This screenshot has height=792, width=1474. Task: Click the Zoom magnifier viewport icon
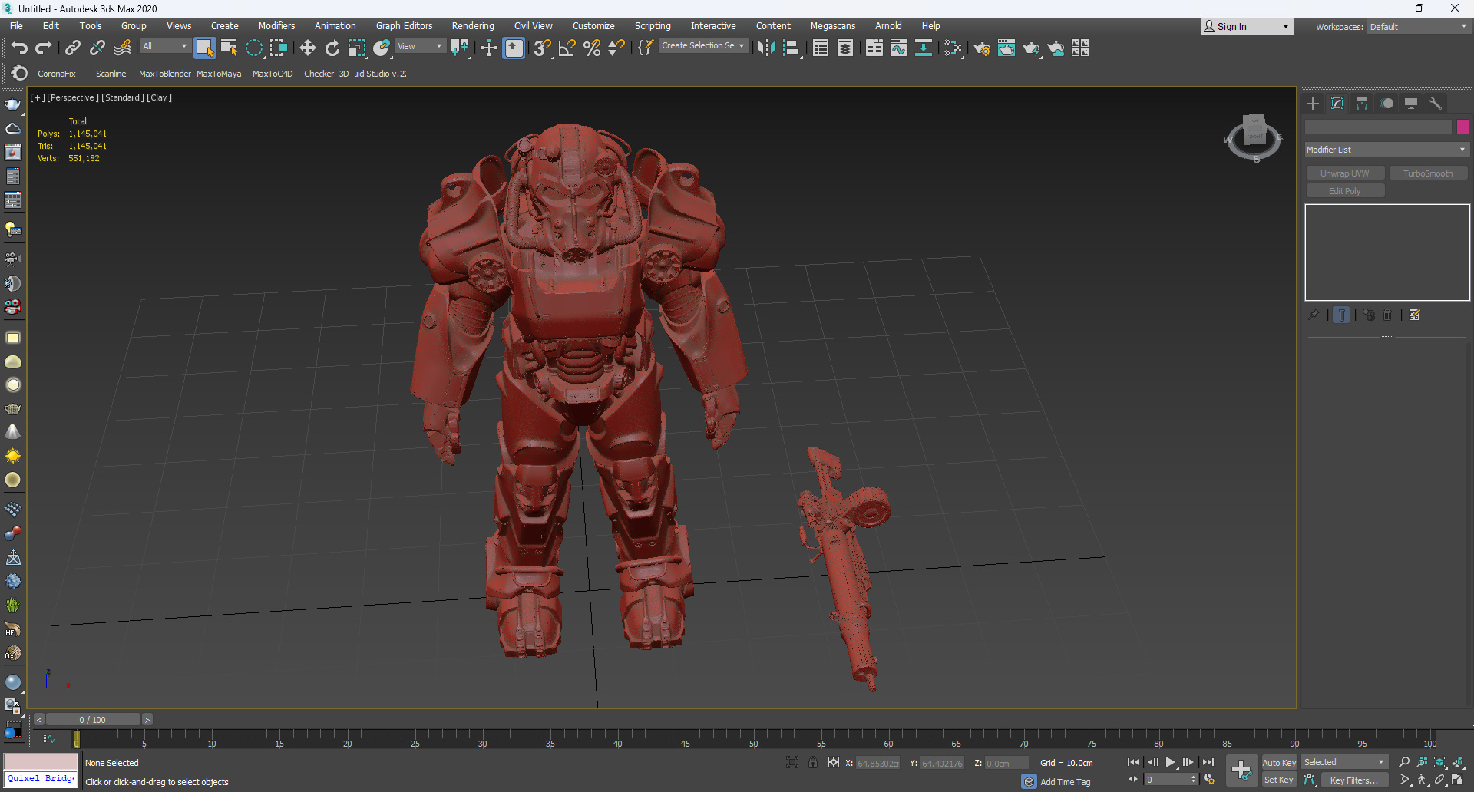pyautogui.click(x=1404, y=762)
